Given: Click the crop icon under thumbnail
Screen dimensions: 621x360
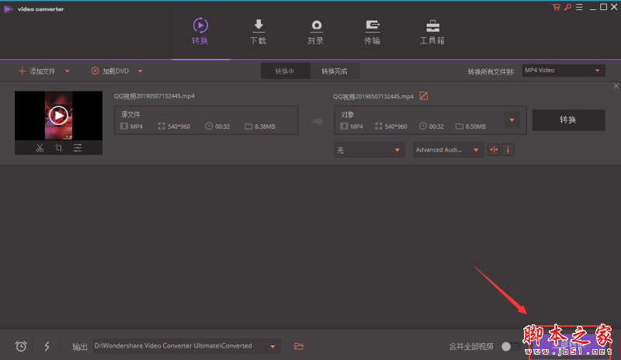Looking at the screenshot, I should tap(59, 148).
